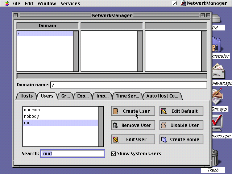This screenshot has width=232, height=174.
Task: Select the nobody user in list
Action: 32,116
